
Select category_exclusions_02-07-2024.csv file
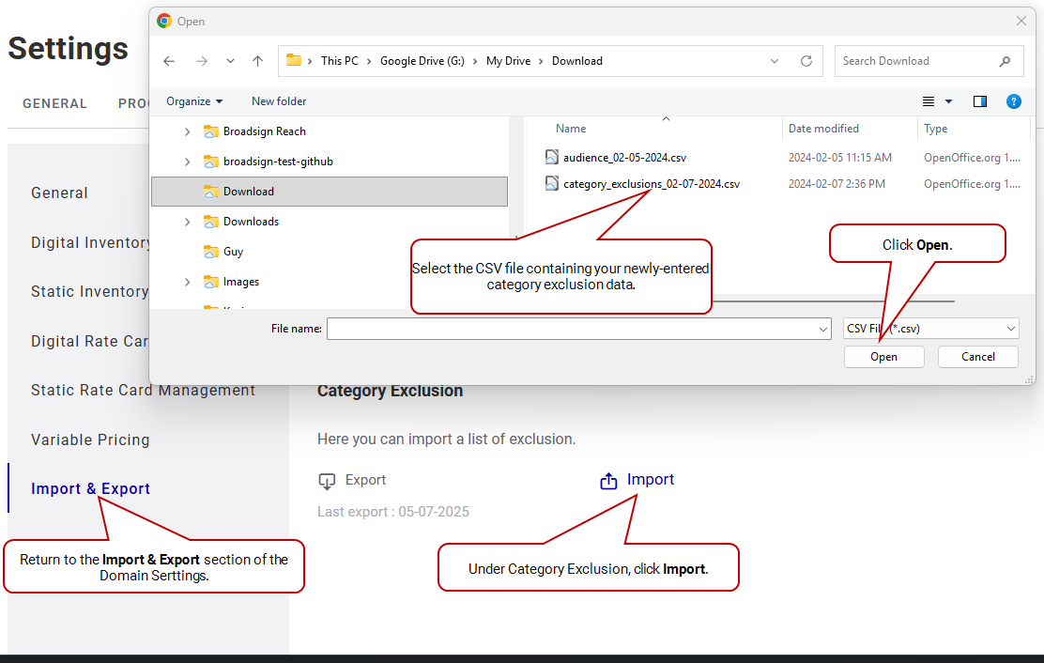(651, 184)
